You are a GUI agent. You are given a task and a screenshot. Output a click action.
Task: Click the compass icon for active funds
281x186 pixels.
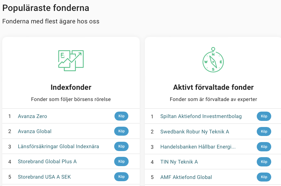(213, 60)
